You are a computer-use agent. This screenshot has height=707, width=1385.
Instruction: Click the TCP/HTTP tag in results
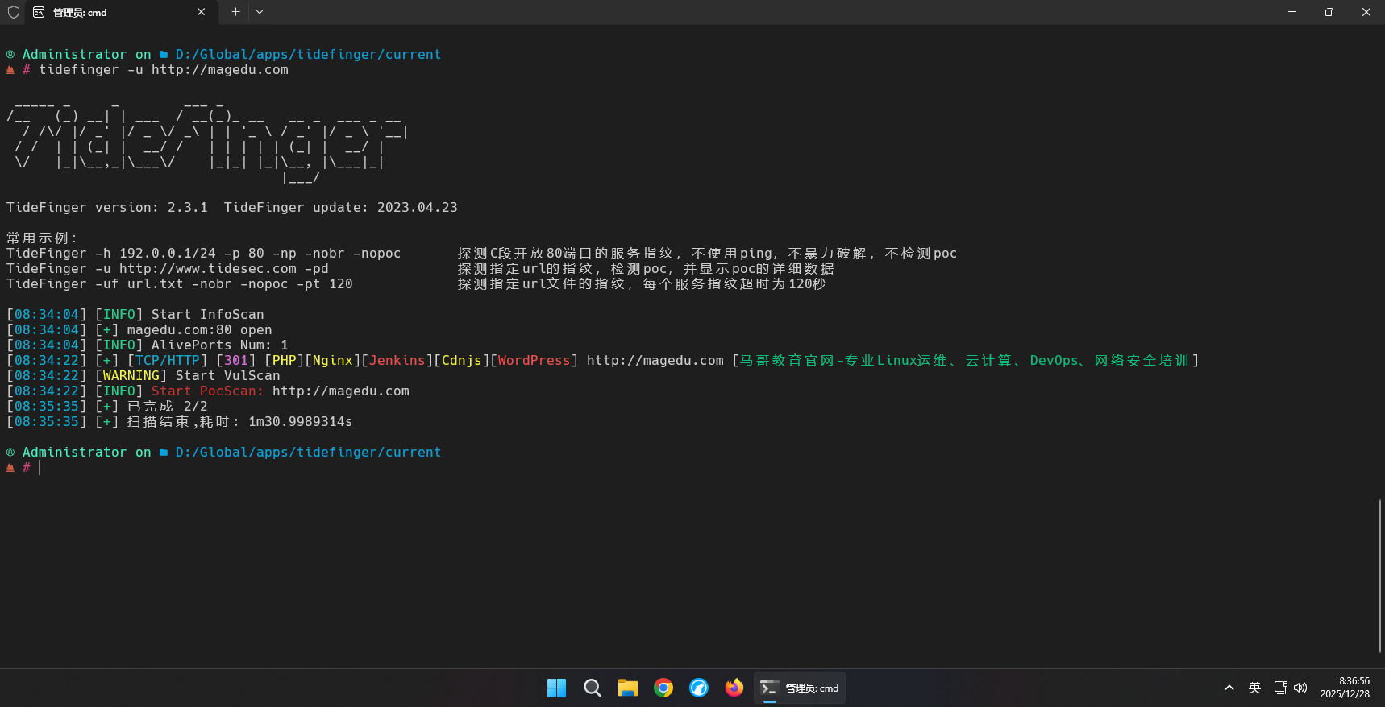pos(168,361)
